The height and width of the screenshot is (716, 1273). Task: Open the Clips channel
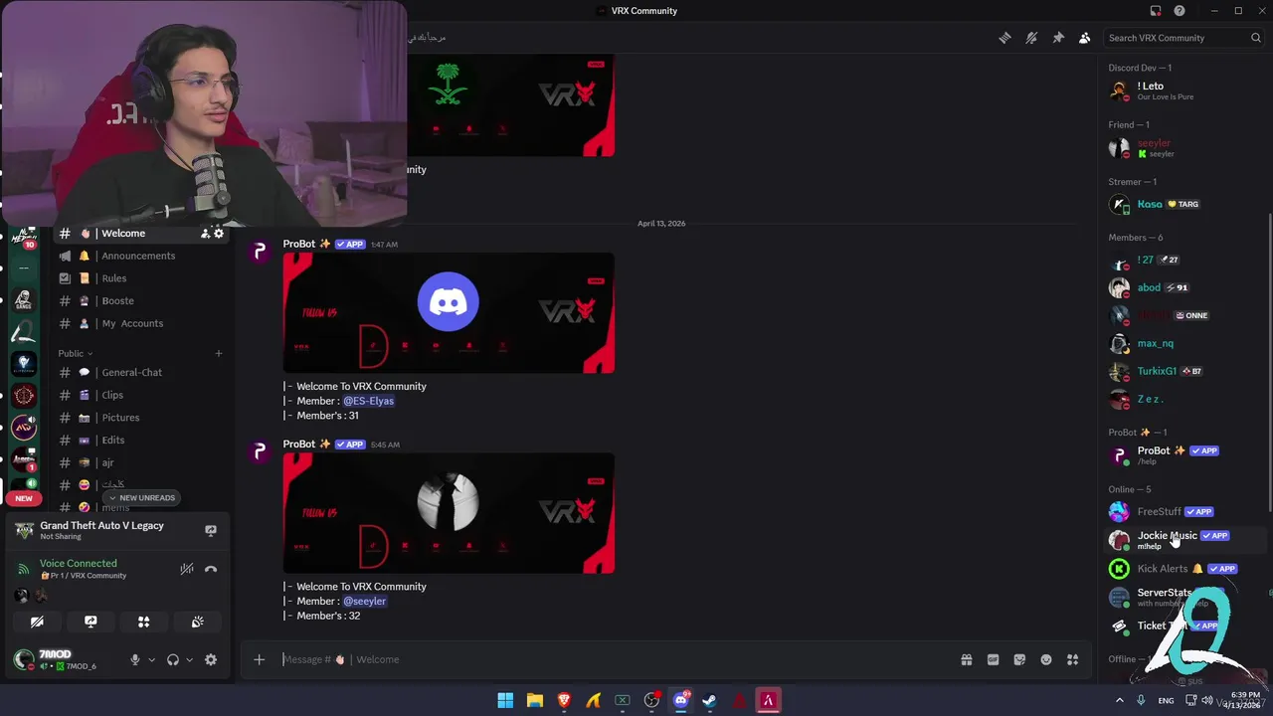[x=139, y=395]
